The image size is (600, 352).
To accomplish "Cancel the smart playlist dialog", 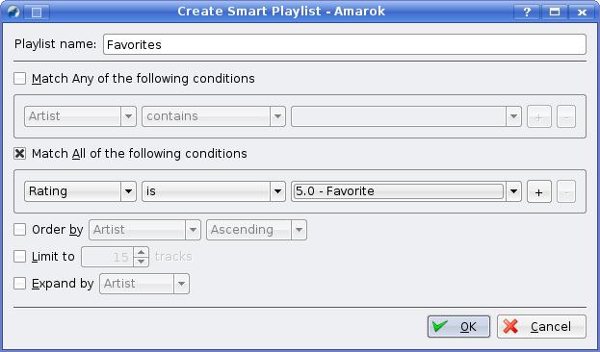I will point(541,326).
